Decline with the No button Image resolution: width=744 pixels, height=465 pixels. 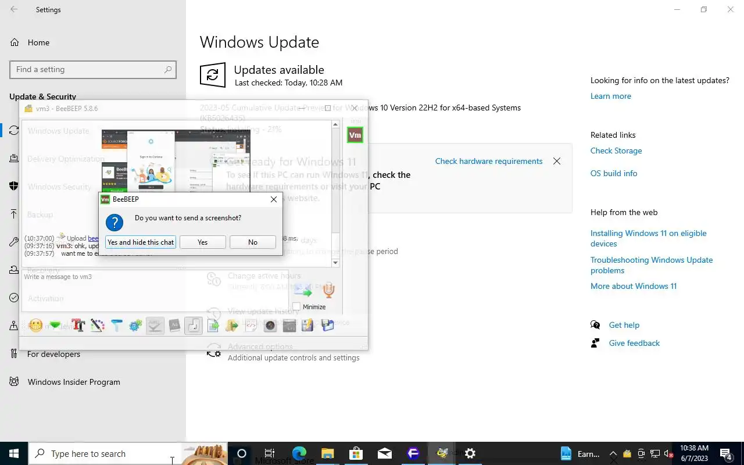point(252,242)
